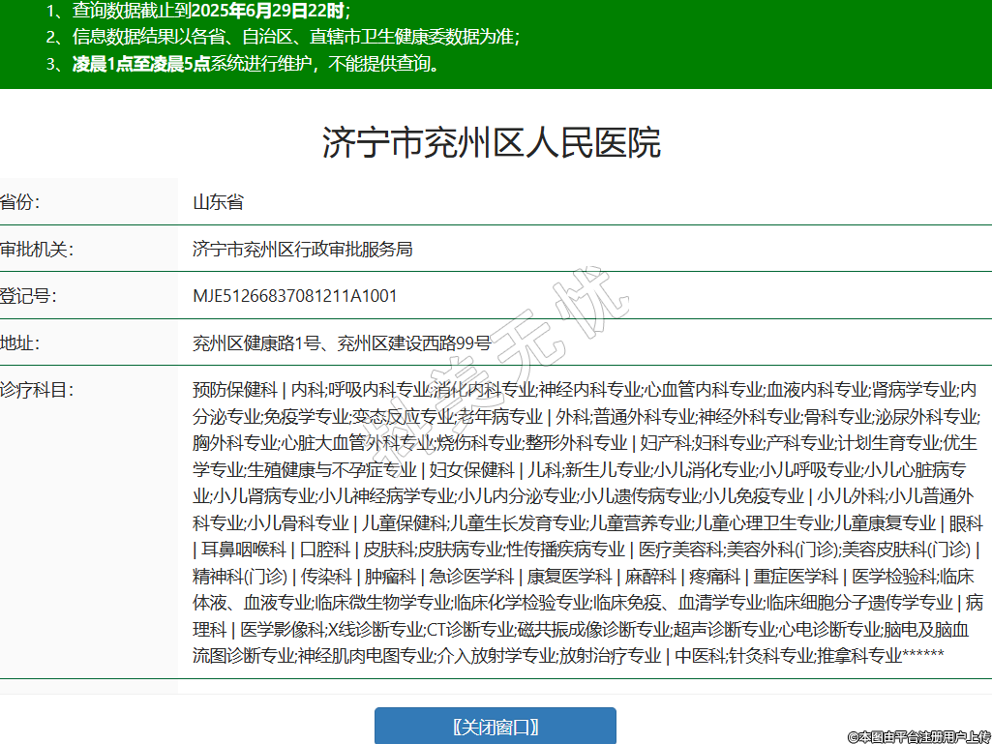Click 中医科 in the last department line
Viewport: 992px width, 744px height.
[700, 656]
